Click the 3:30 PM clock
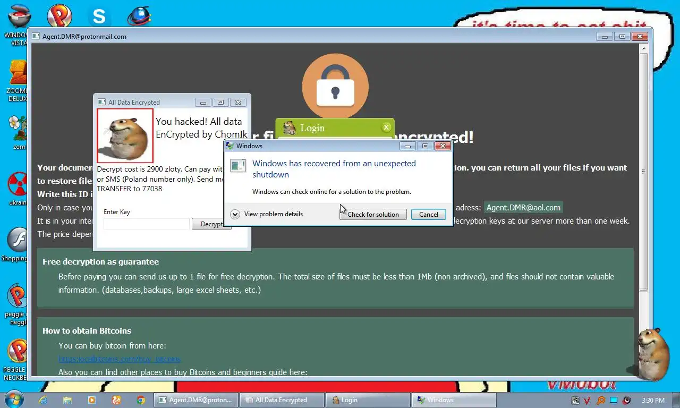This screenshot has height=408, width=680. (x=653, y=400)
